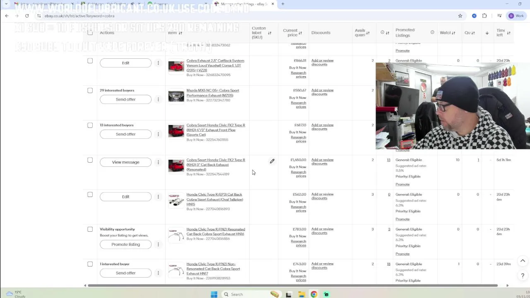The image size is (530, 298).
Task: Click taskbar Search box
Action: point(251,294)
